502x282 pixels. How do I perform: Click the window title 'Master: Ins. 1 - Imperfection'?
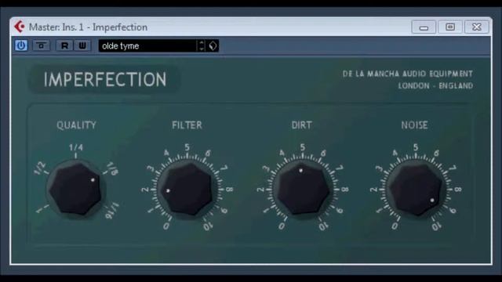point(88,27)
